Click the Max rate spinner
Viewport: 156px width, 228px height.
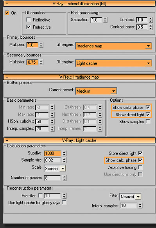tap(52, 115)
